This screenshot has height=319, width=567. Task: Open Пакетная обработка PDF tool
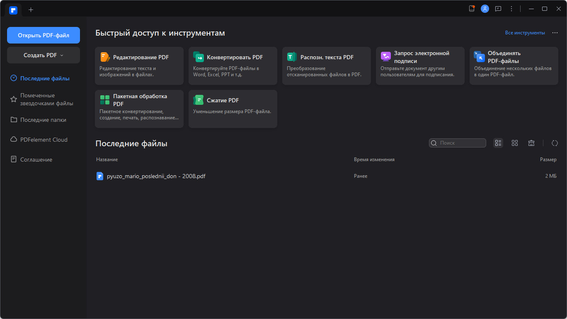coord(139,109)
